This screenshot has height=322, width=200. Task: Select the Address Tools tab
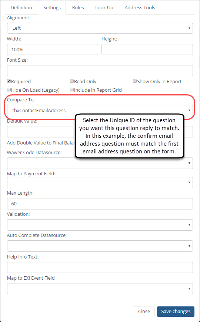(140, 7)
